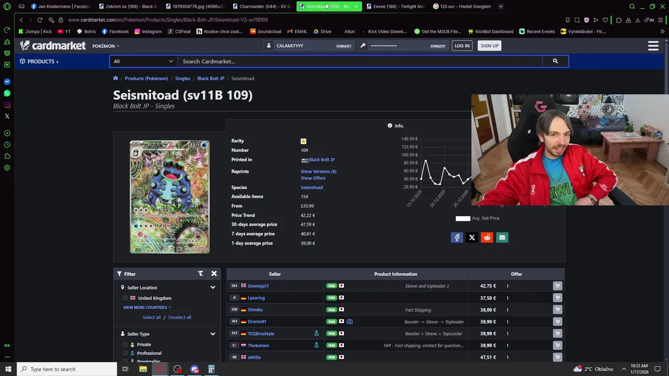This screenshot has width=669, height=376.
Task: Tick the Professional seller type checkbox
Action: pyautogui.click(x=125, y=353)
